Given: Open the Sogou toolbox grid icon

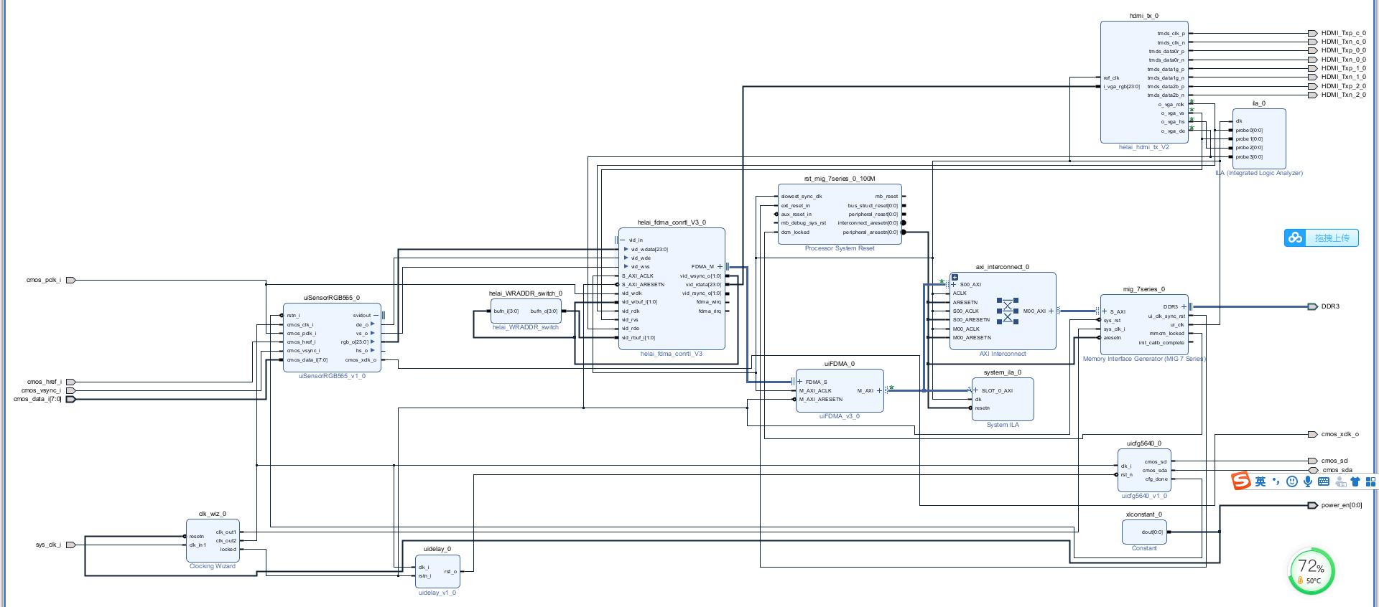Looking at the screenshot, I should [1371, 481].
